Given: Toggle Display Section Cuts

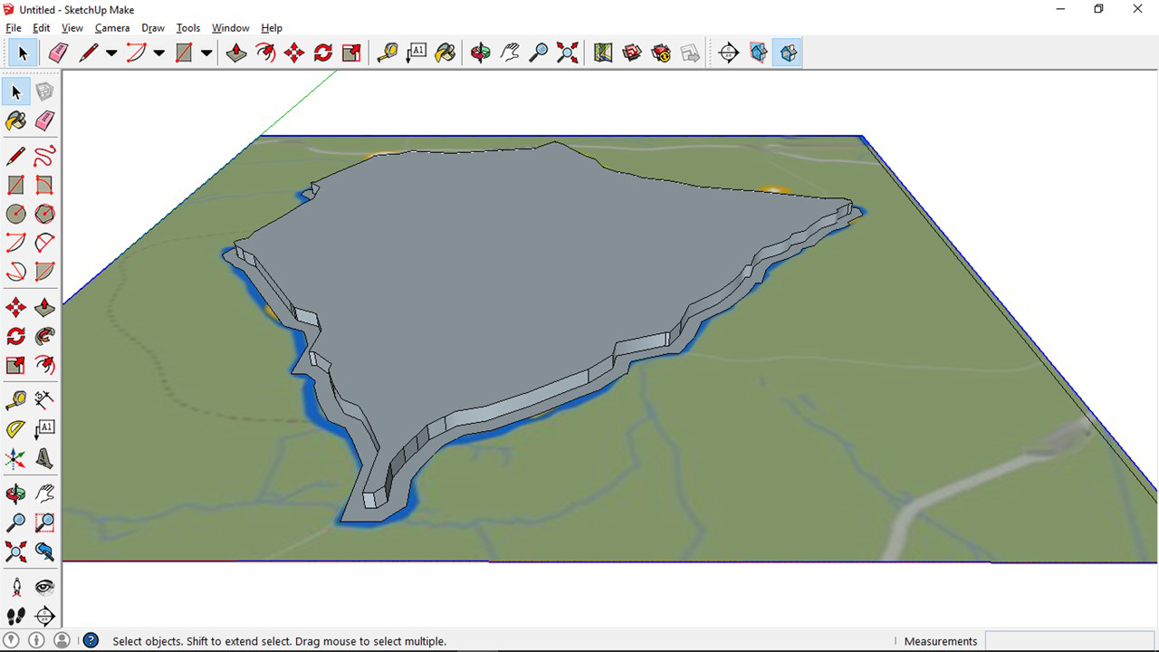Looking at the screenshot, I should 787,53.
